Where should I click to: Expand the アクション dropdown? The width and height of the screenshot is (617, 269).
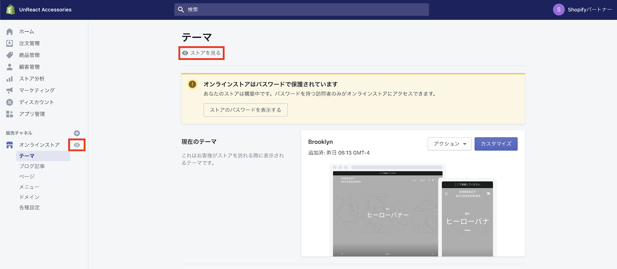(x=449, y=144)
